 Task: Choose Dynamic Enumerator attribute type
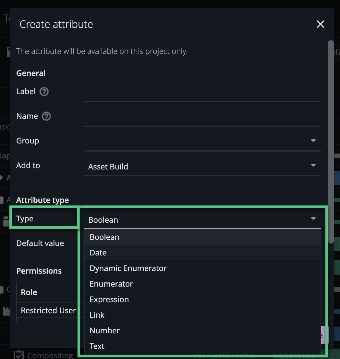pos(128,268)
